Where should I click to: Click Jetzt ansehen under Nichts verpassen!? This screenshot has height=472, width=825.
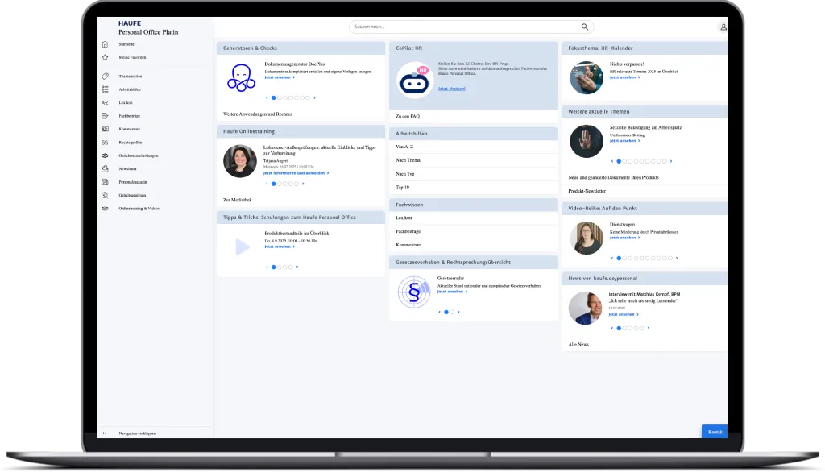pyautogui.click(x=624, y=77)
